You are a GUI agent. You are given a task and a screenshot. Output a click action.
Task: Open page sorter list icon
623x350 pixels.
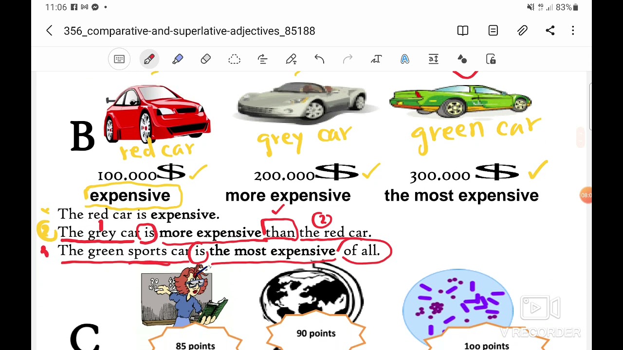[493, 31]
